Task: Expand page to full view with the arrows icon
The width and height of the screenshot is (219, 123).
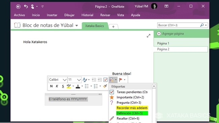Action: point(149,36)
